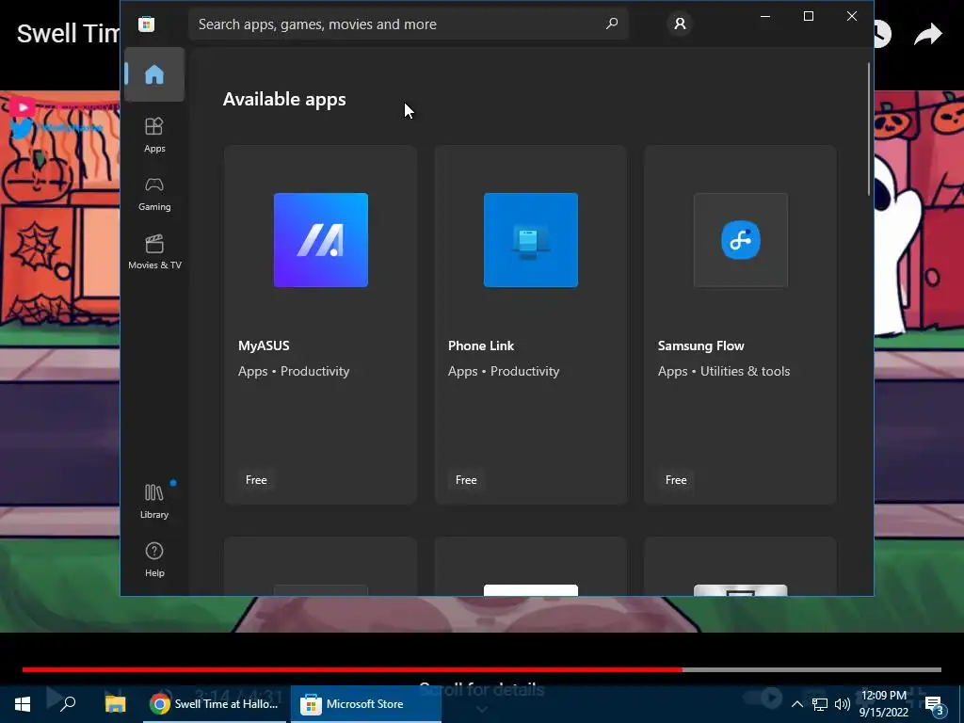Open the user account profile icon
964x723 pixels.
click(x=680, y=24)
